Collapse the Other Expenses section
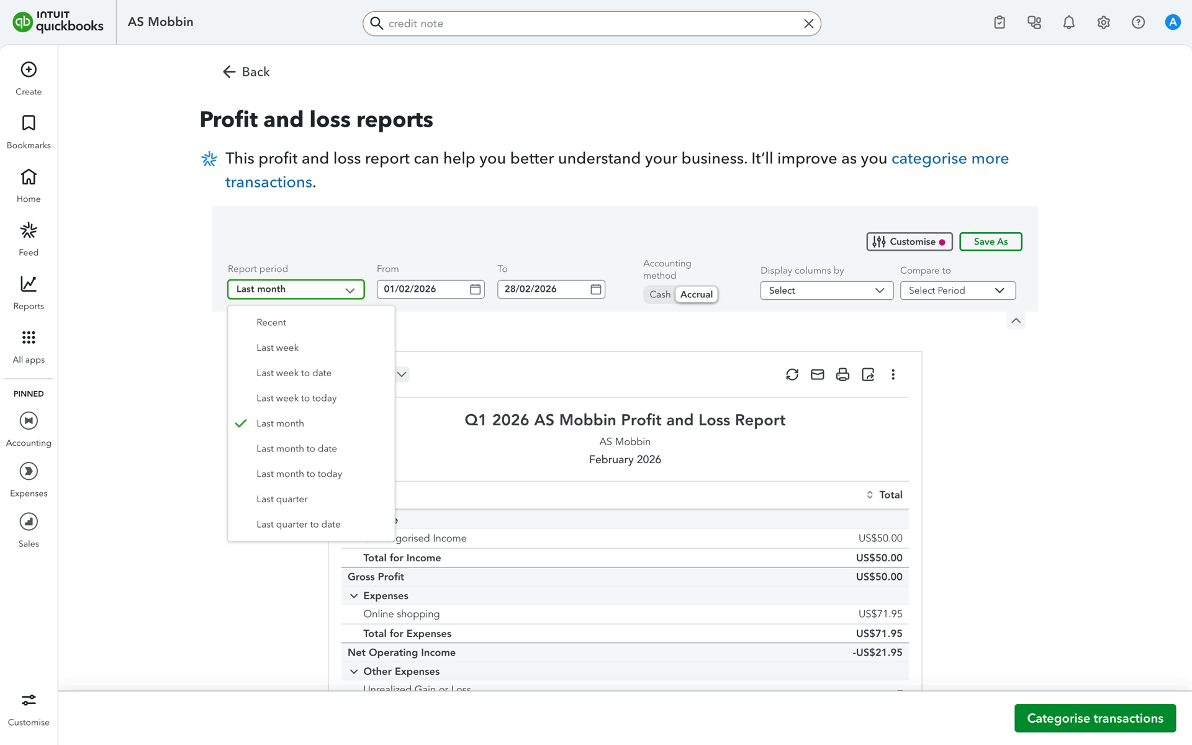 [x=354, y=672]
